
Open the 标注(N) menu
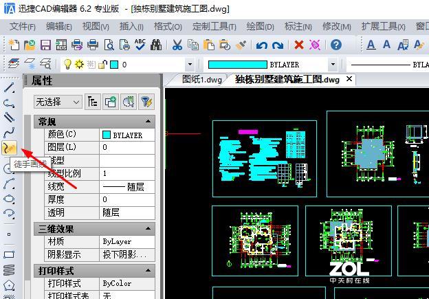point(298,27)
